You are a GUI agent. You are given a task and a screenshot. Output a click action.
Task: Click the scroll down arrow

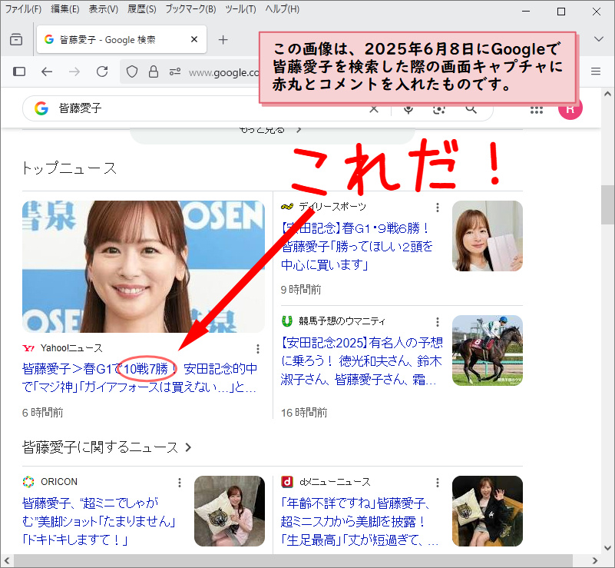tap(607, 548)
